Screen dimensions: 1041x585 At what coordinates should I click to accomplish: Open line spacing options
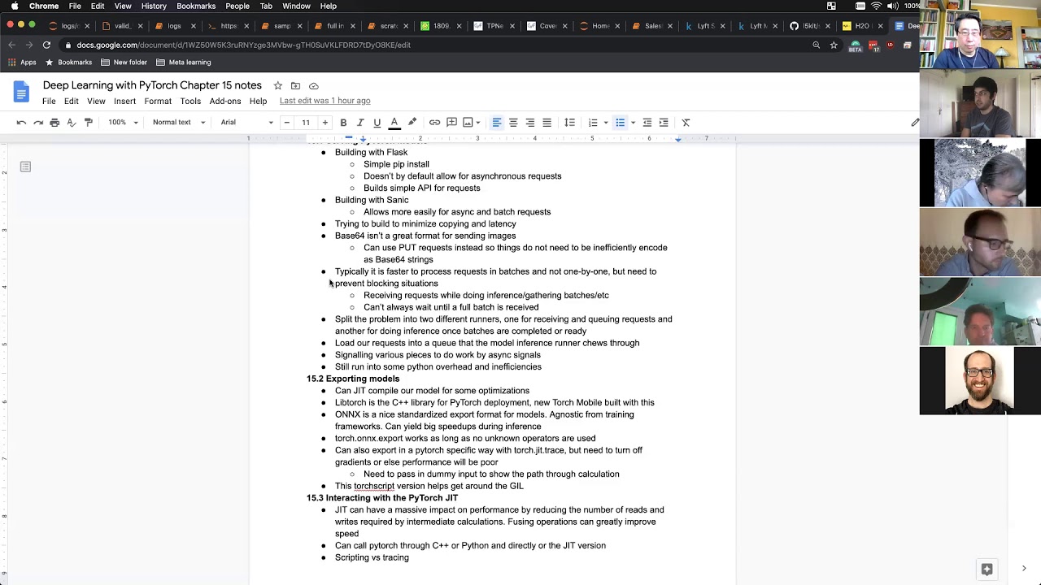569,123
